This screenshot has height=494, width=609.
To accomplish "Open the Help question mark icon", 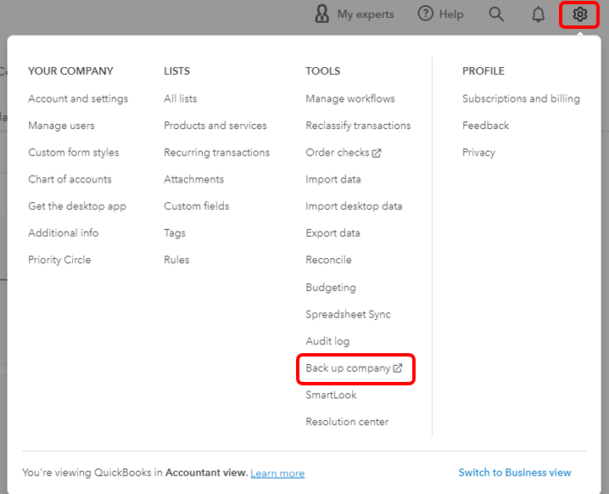I will 426,14.
